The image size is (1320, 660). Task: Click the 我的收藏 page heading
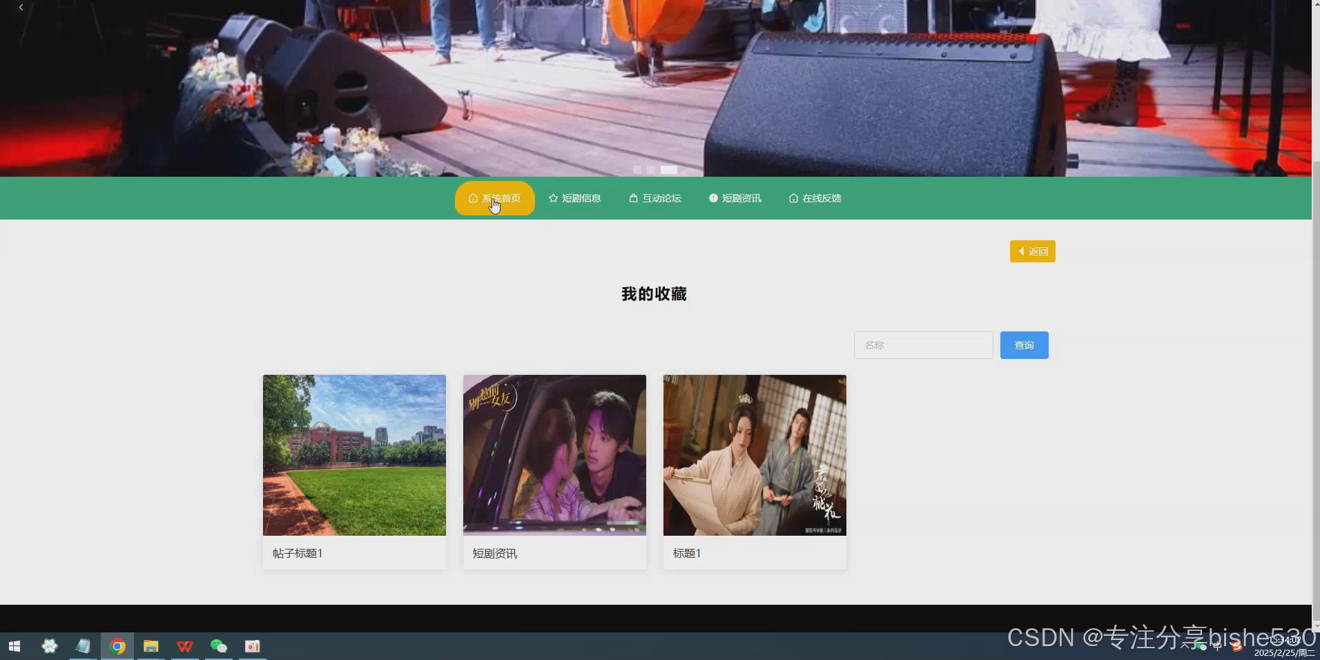coord(654,294)
